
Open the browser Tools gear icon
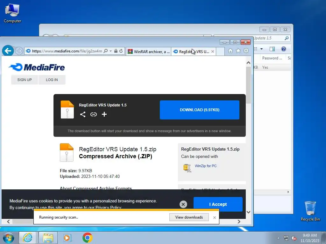click(x=246, y=51)
